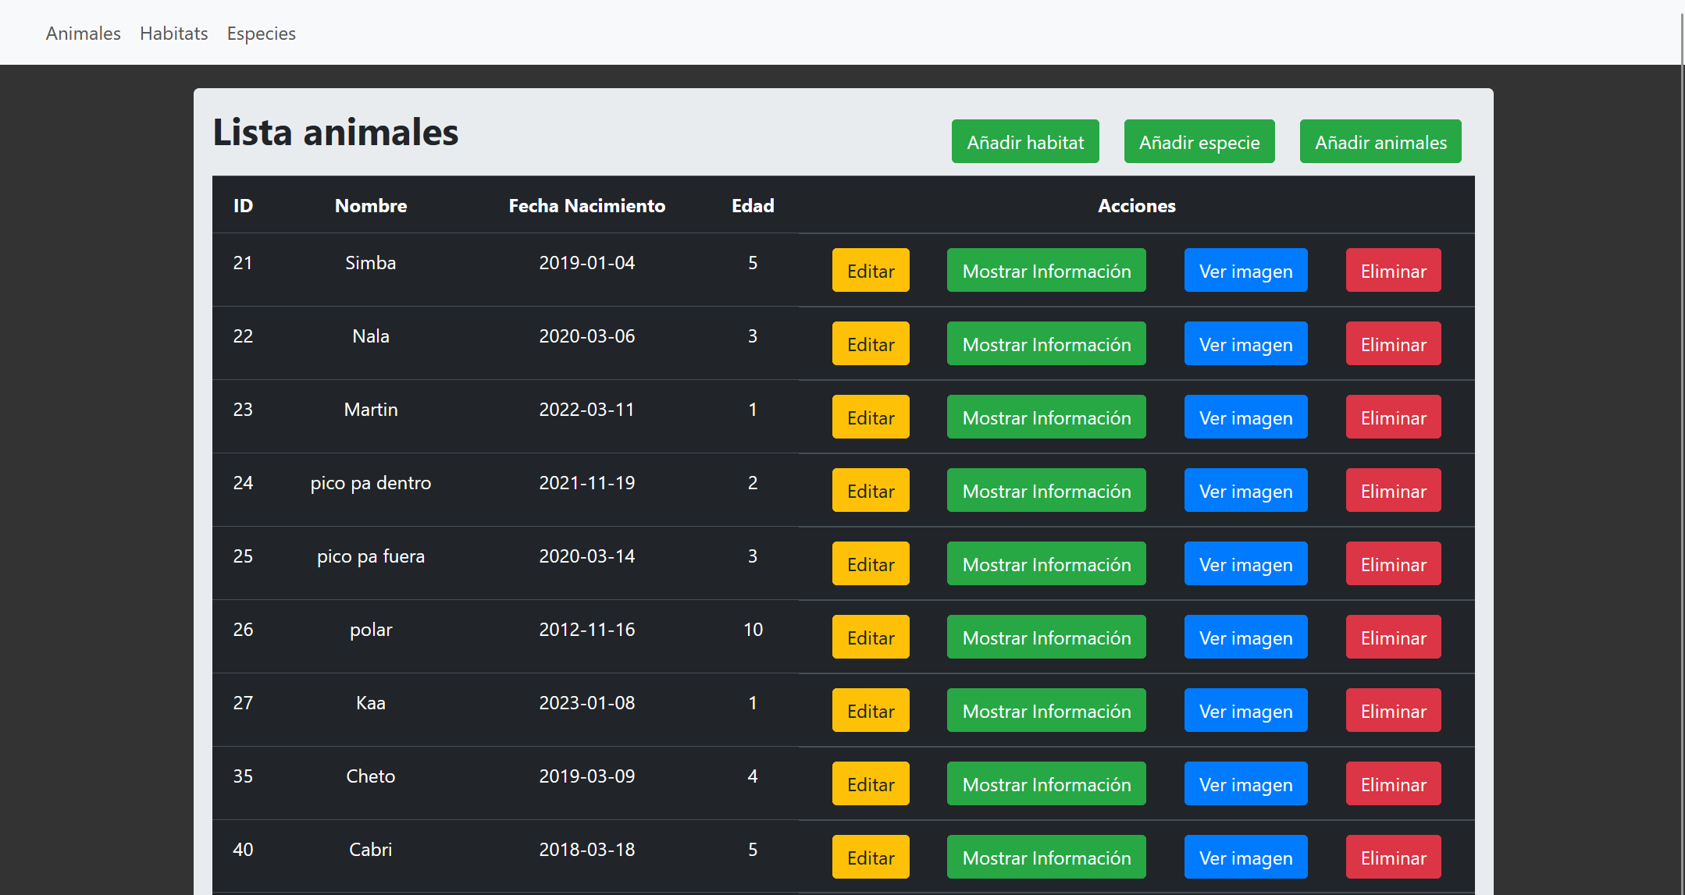Screen dimensions: 1685x895
Task: Open the Animales navigation link
Action: (x=83, y=34)
